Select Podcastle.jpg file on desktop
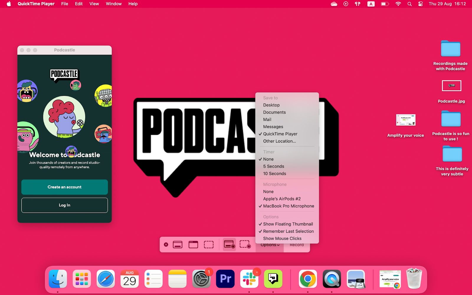This screenshot has height=295, width=472. coord(451,92)
